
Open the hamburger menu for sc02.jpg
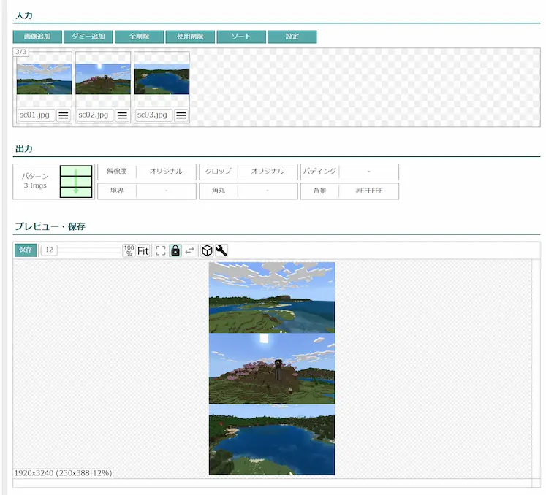[x=122, y=115]
